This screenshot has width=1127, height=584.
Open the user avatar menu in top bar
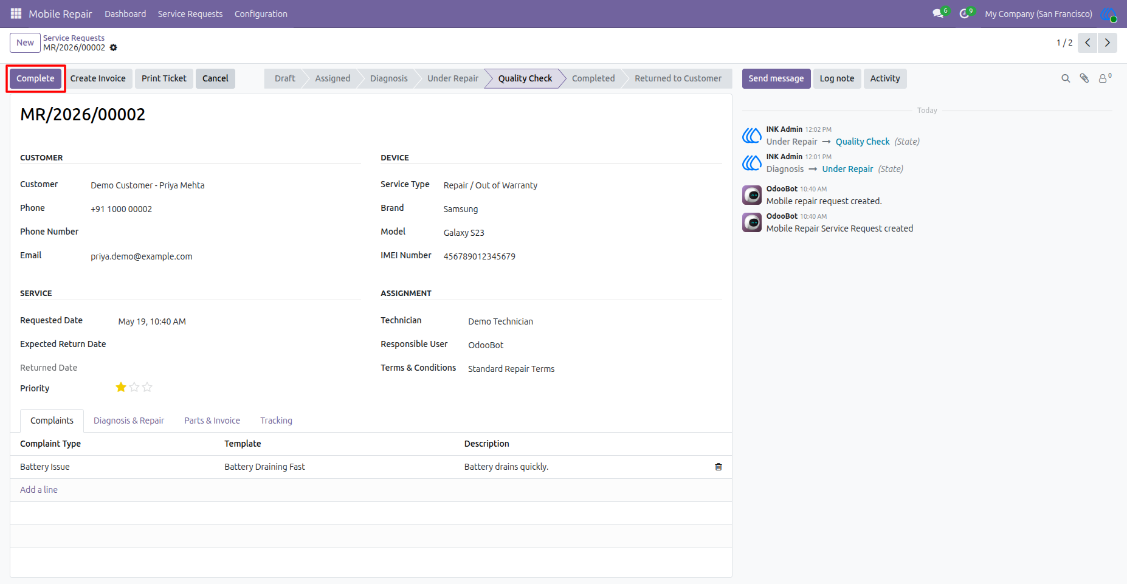[x=1109, y=14]
